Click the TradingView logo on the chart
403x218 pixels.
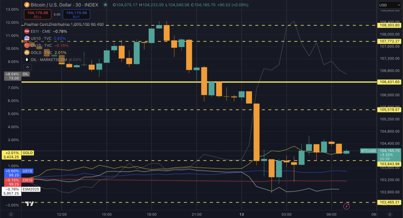30,203
